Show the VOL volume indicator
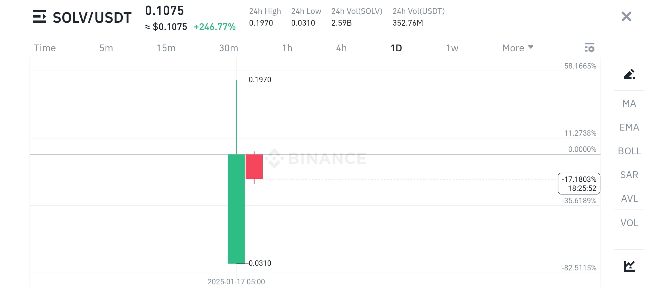656x295 pixels. click(629, 223)
